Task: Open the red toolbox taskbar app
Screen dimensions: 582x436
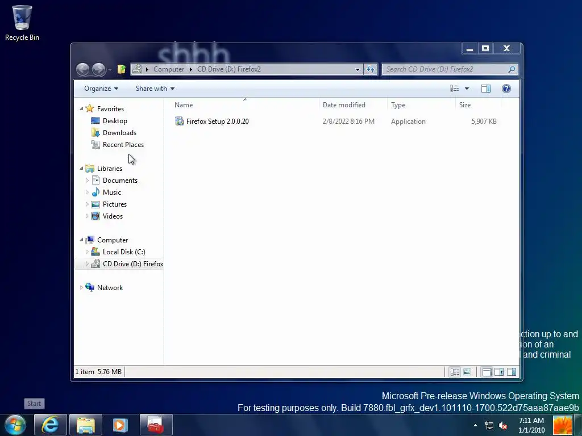Action: 156,425
